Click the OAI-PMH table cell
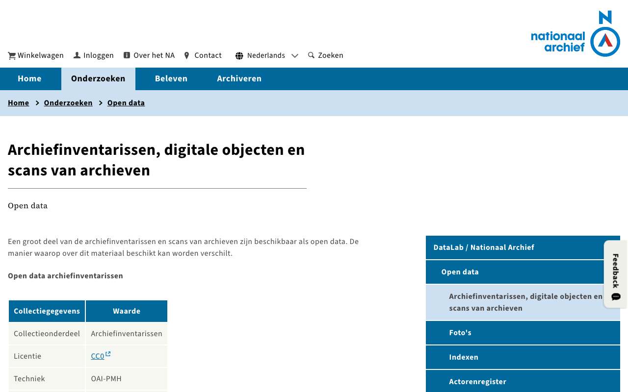Image resolution: width=628 pixels, height=392 pixels. pos(127,379)
